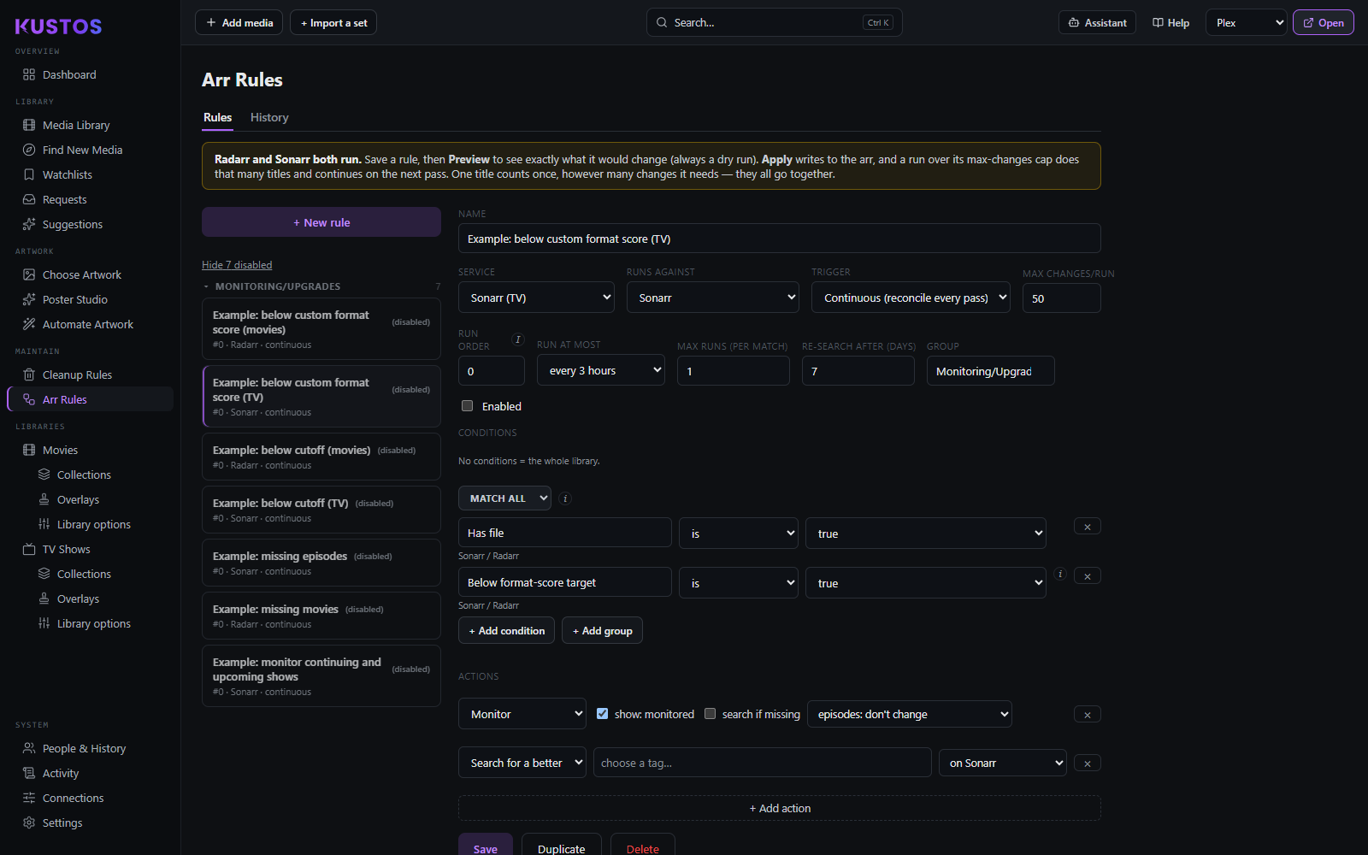
Task: Open the Service dropdown showing Sonarr (TV)
Action: click(536, 298)
